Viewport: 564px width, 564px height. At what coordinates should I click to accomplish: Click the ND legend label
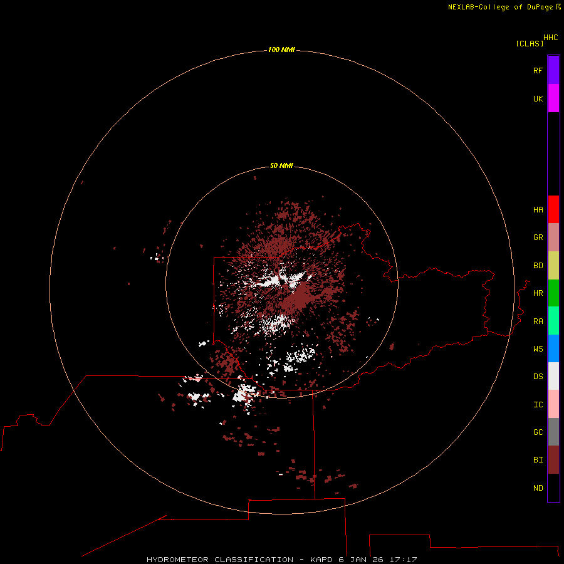tap(538, 488)
